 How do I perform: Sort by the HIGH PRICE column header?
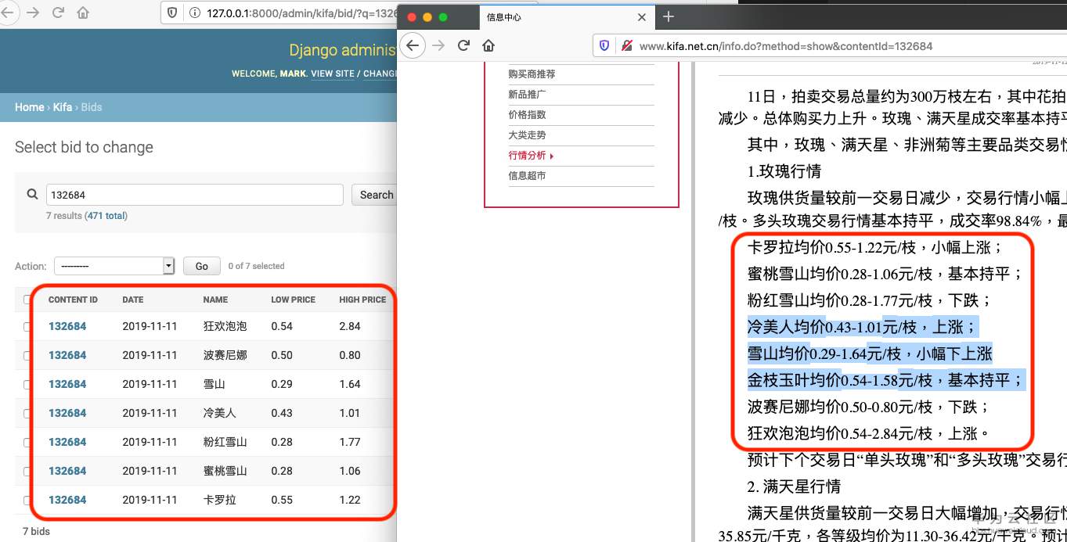click(x=362, y=300)
